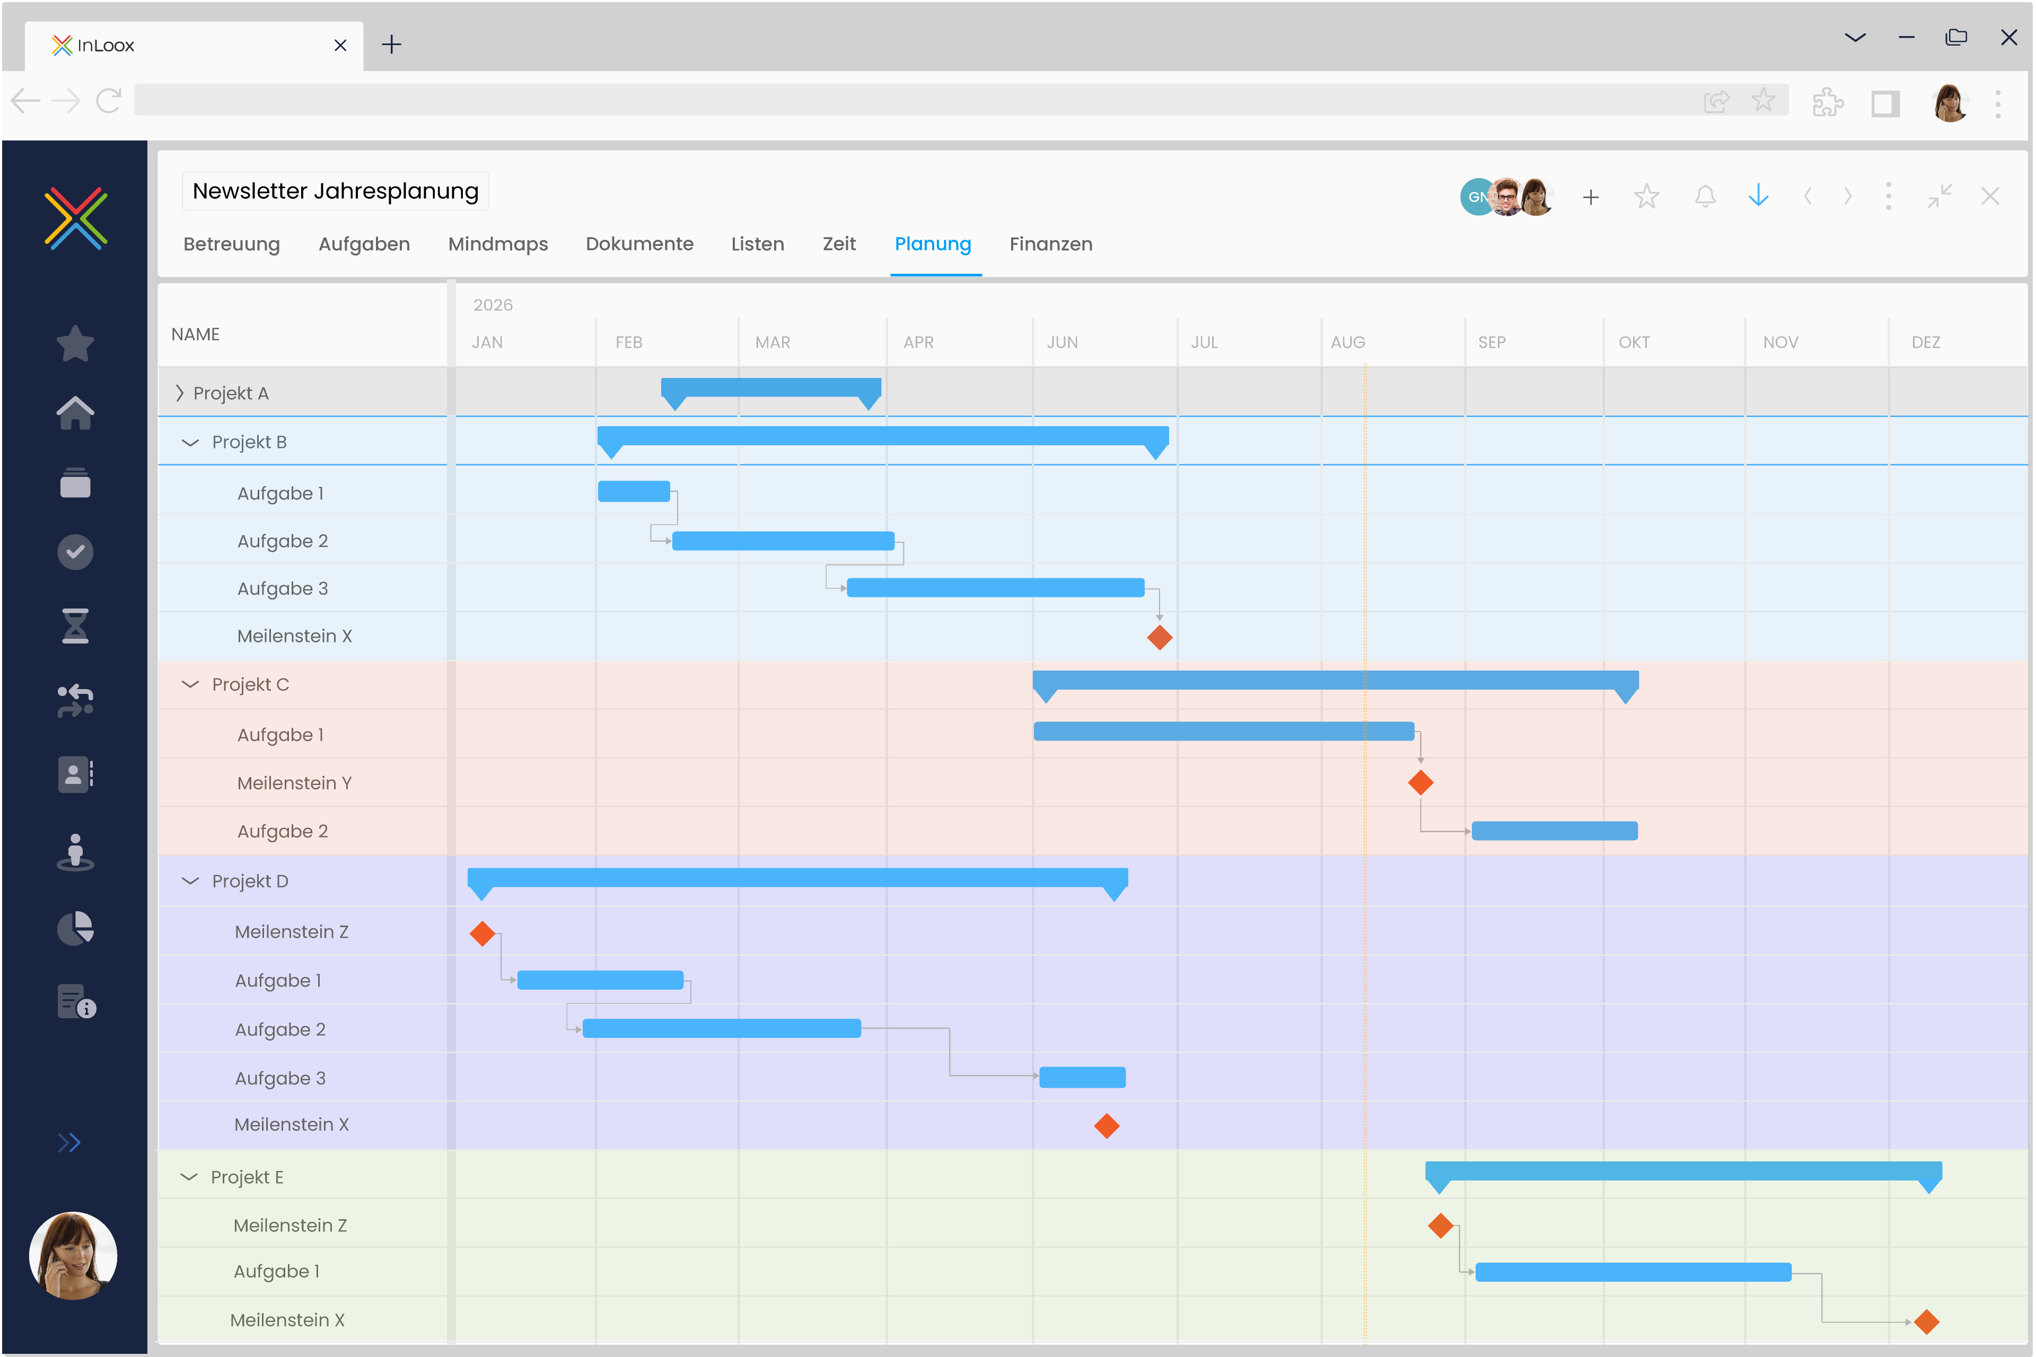Viewport: 2036px width, 1357px height.
Task: Expand Projekt A row
Action: tap(179, 393)
